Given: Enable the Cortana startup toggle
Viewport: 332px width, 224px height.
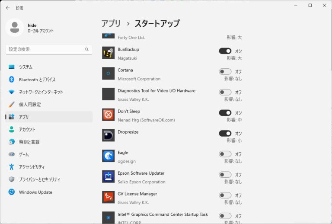Looking at the screenshot, I should [x=225, y=71].
